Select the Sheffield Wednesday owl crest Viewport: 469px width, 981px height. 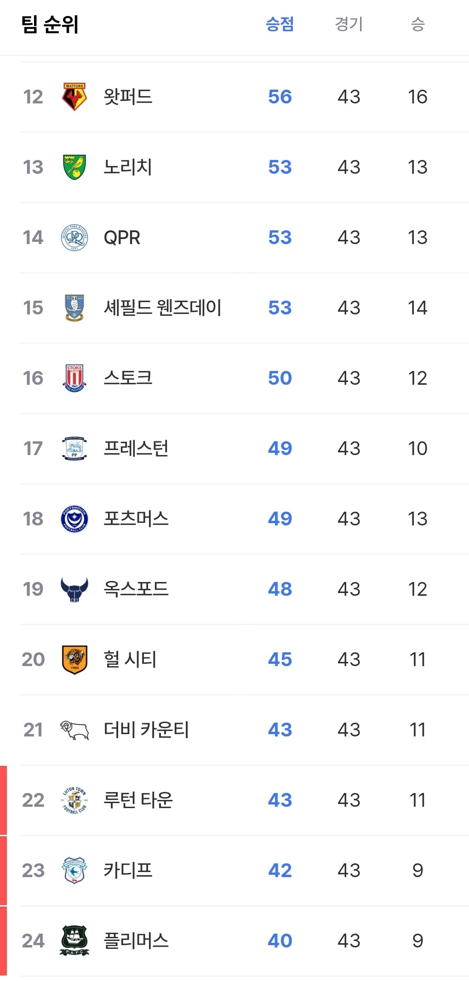pos(74,308)
